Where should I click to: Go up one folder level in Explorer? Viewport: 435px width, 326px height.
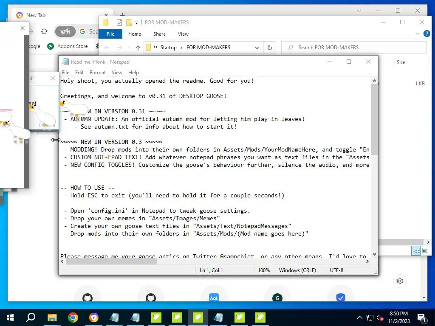pos(138,48)
